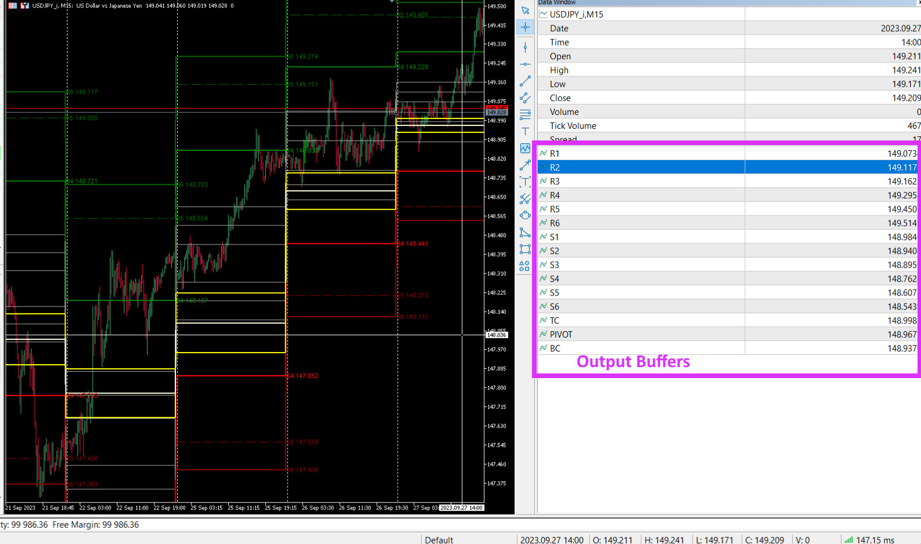Click the S4 147.852 level label on chart

[303, 376]
